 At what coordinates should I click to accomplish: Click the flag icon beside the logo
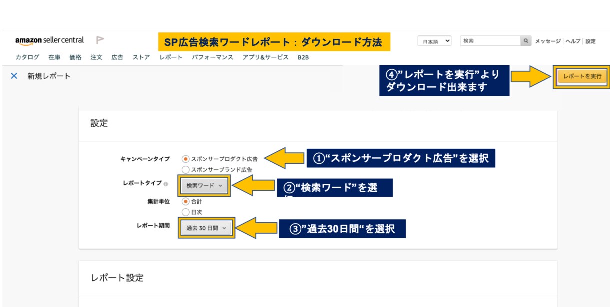(100, 40)
